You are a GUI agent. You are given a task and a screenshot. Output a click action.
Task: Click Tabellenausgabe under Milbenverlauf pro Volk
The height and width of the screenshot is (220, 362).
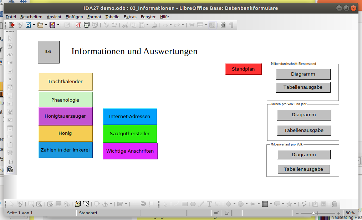tap(304, 169)
